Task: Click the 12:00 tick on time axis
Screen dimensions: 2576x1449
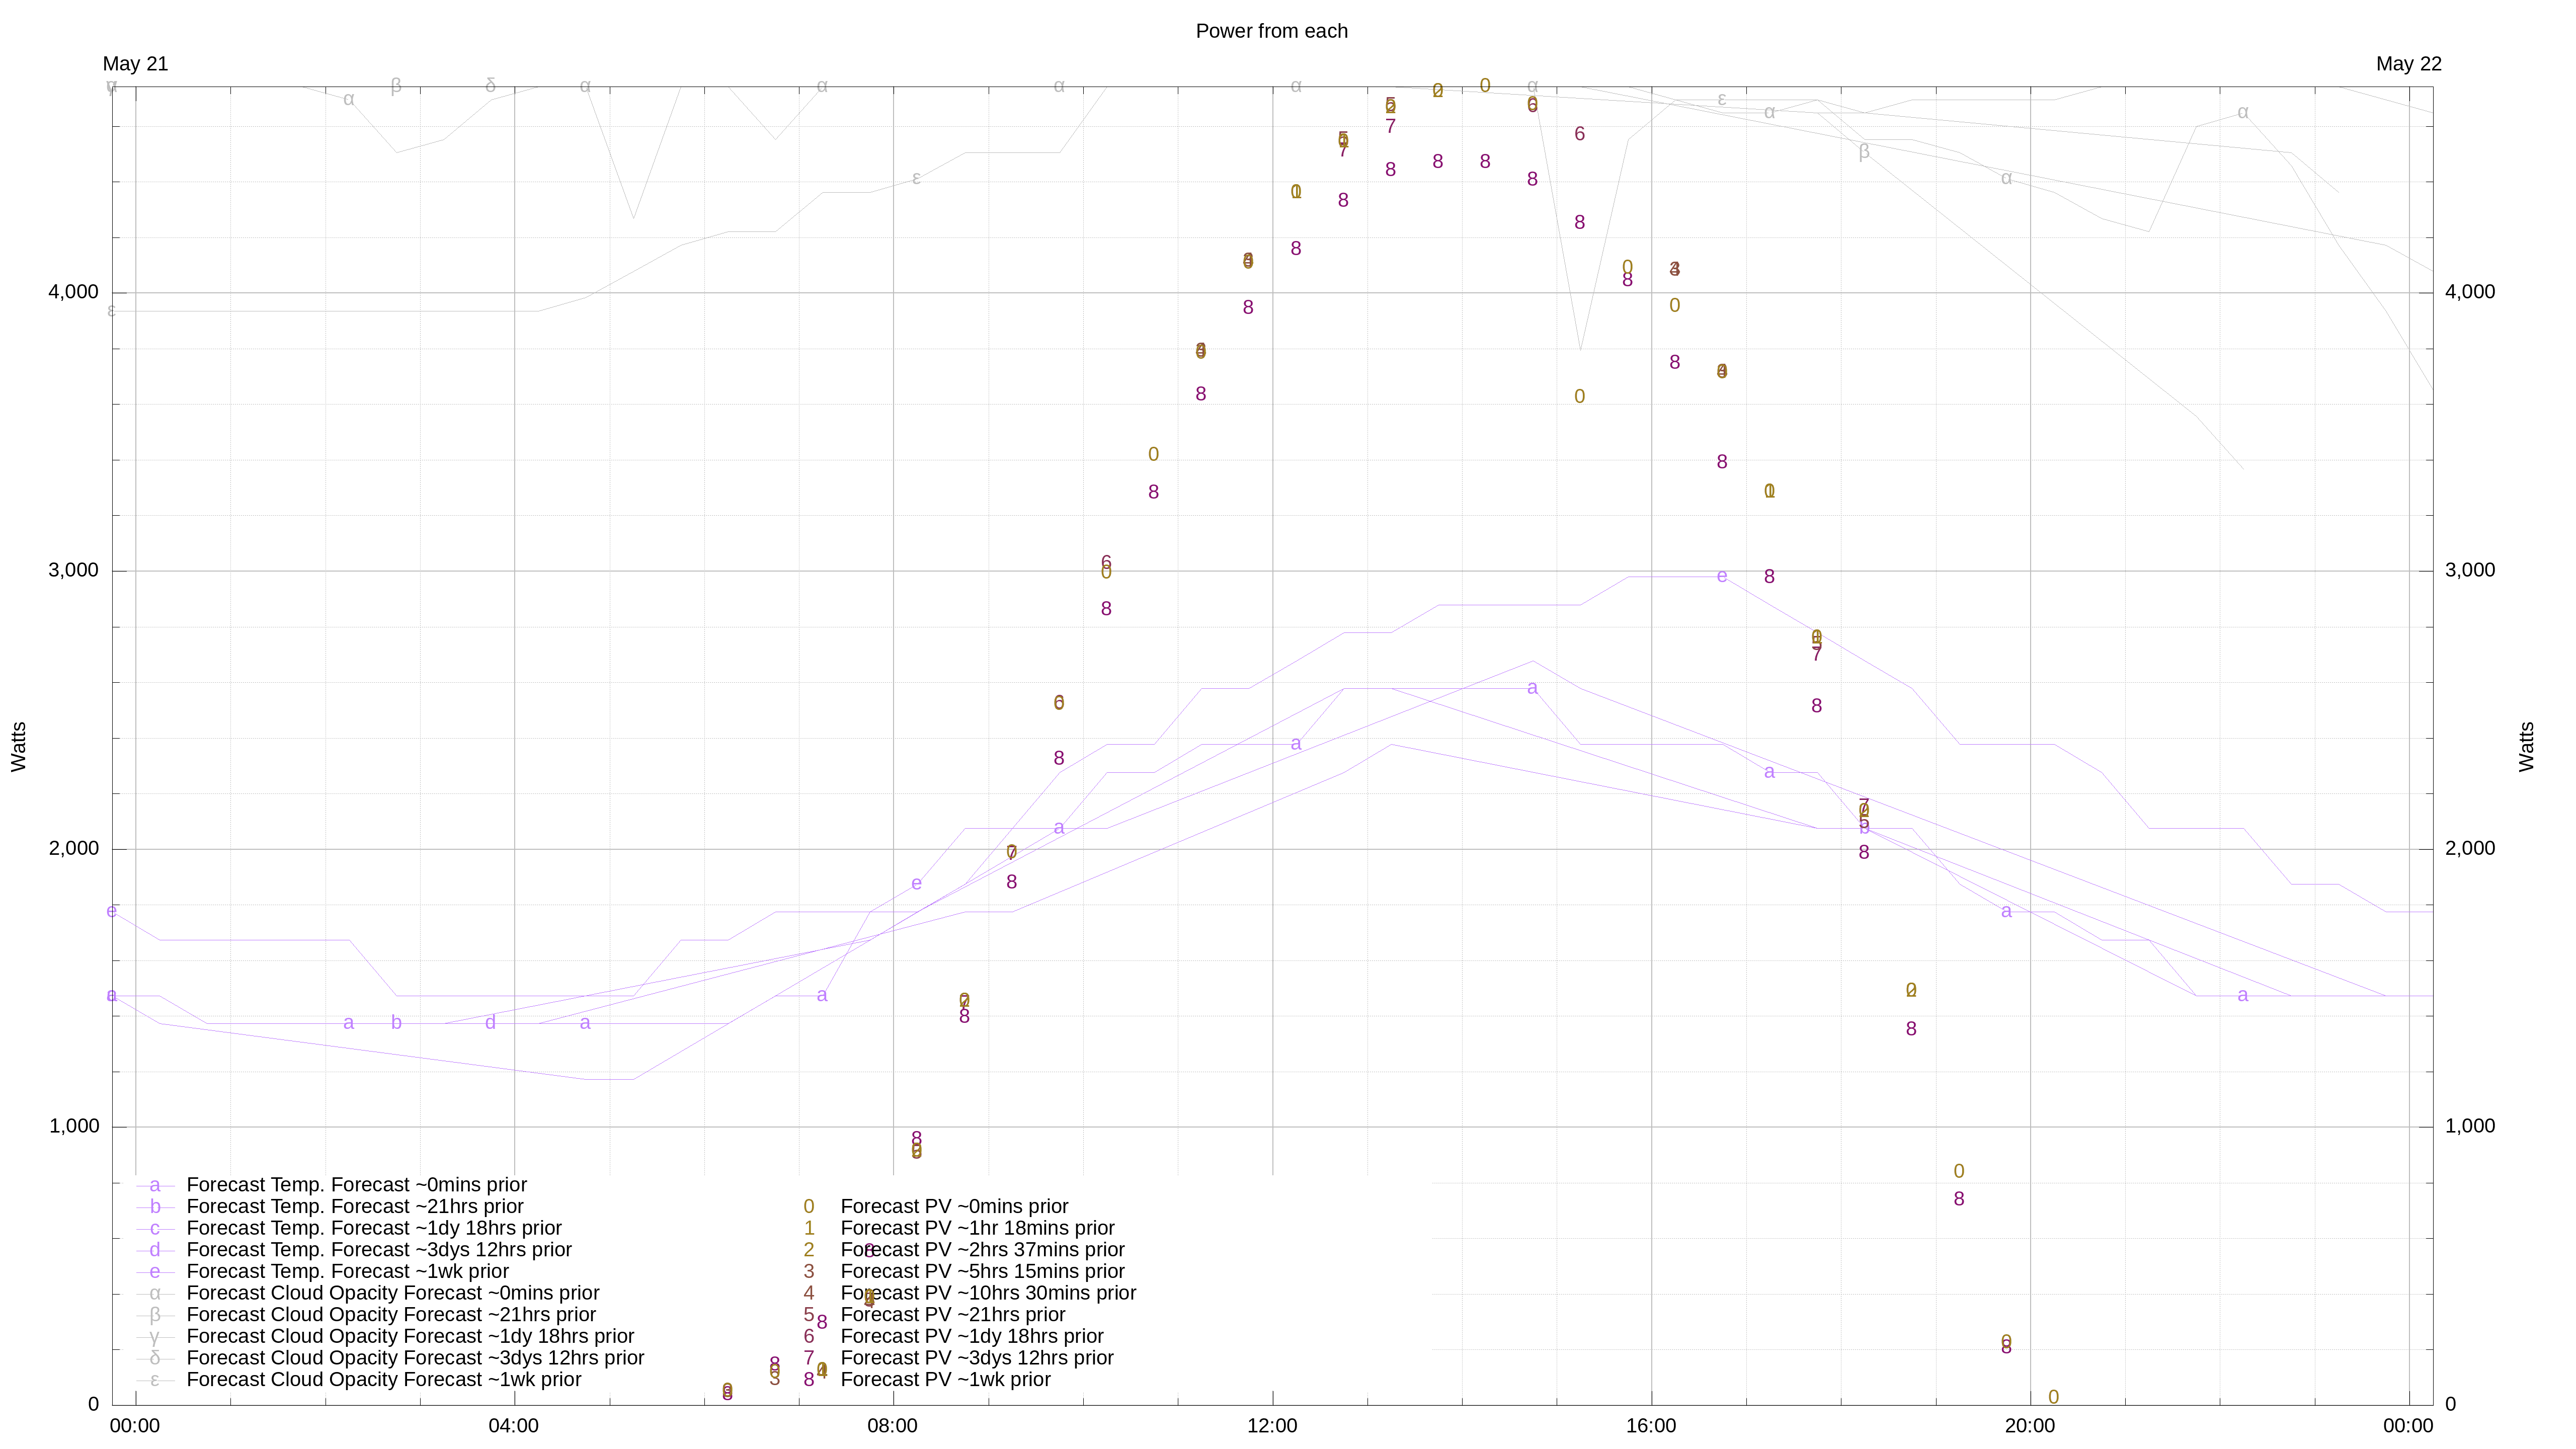Action: pos(1272,1426)
